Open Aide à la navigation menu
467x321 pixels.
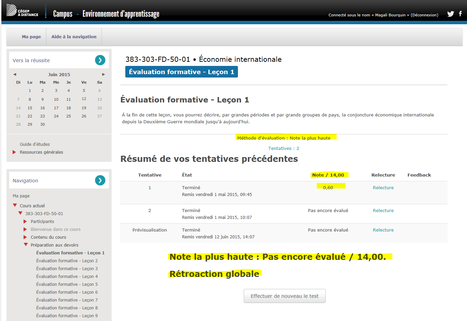click(74, 37)
